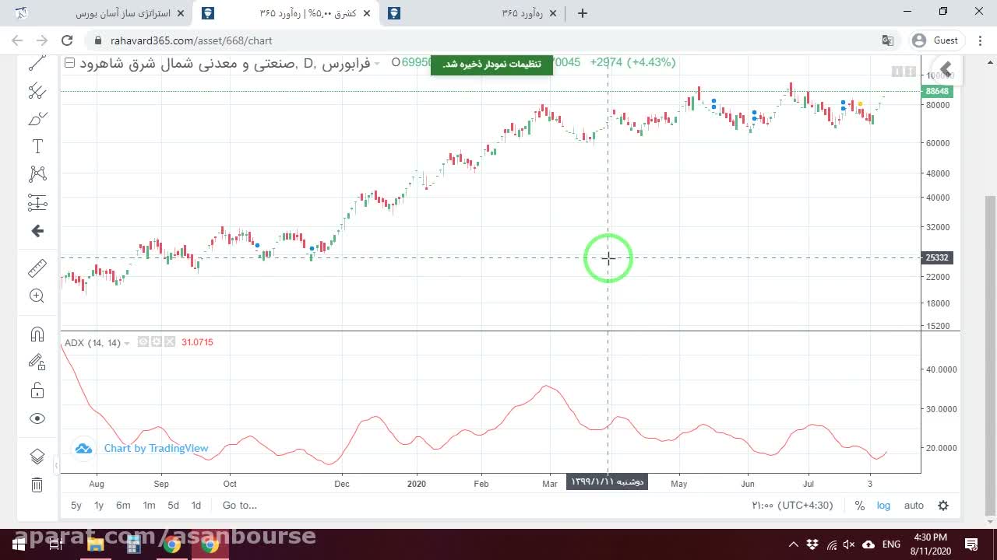Activate the Zoom In magnifier tool

click(37, 296)
